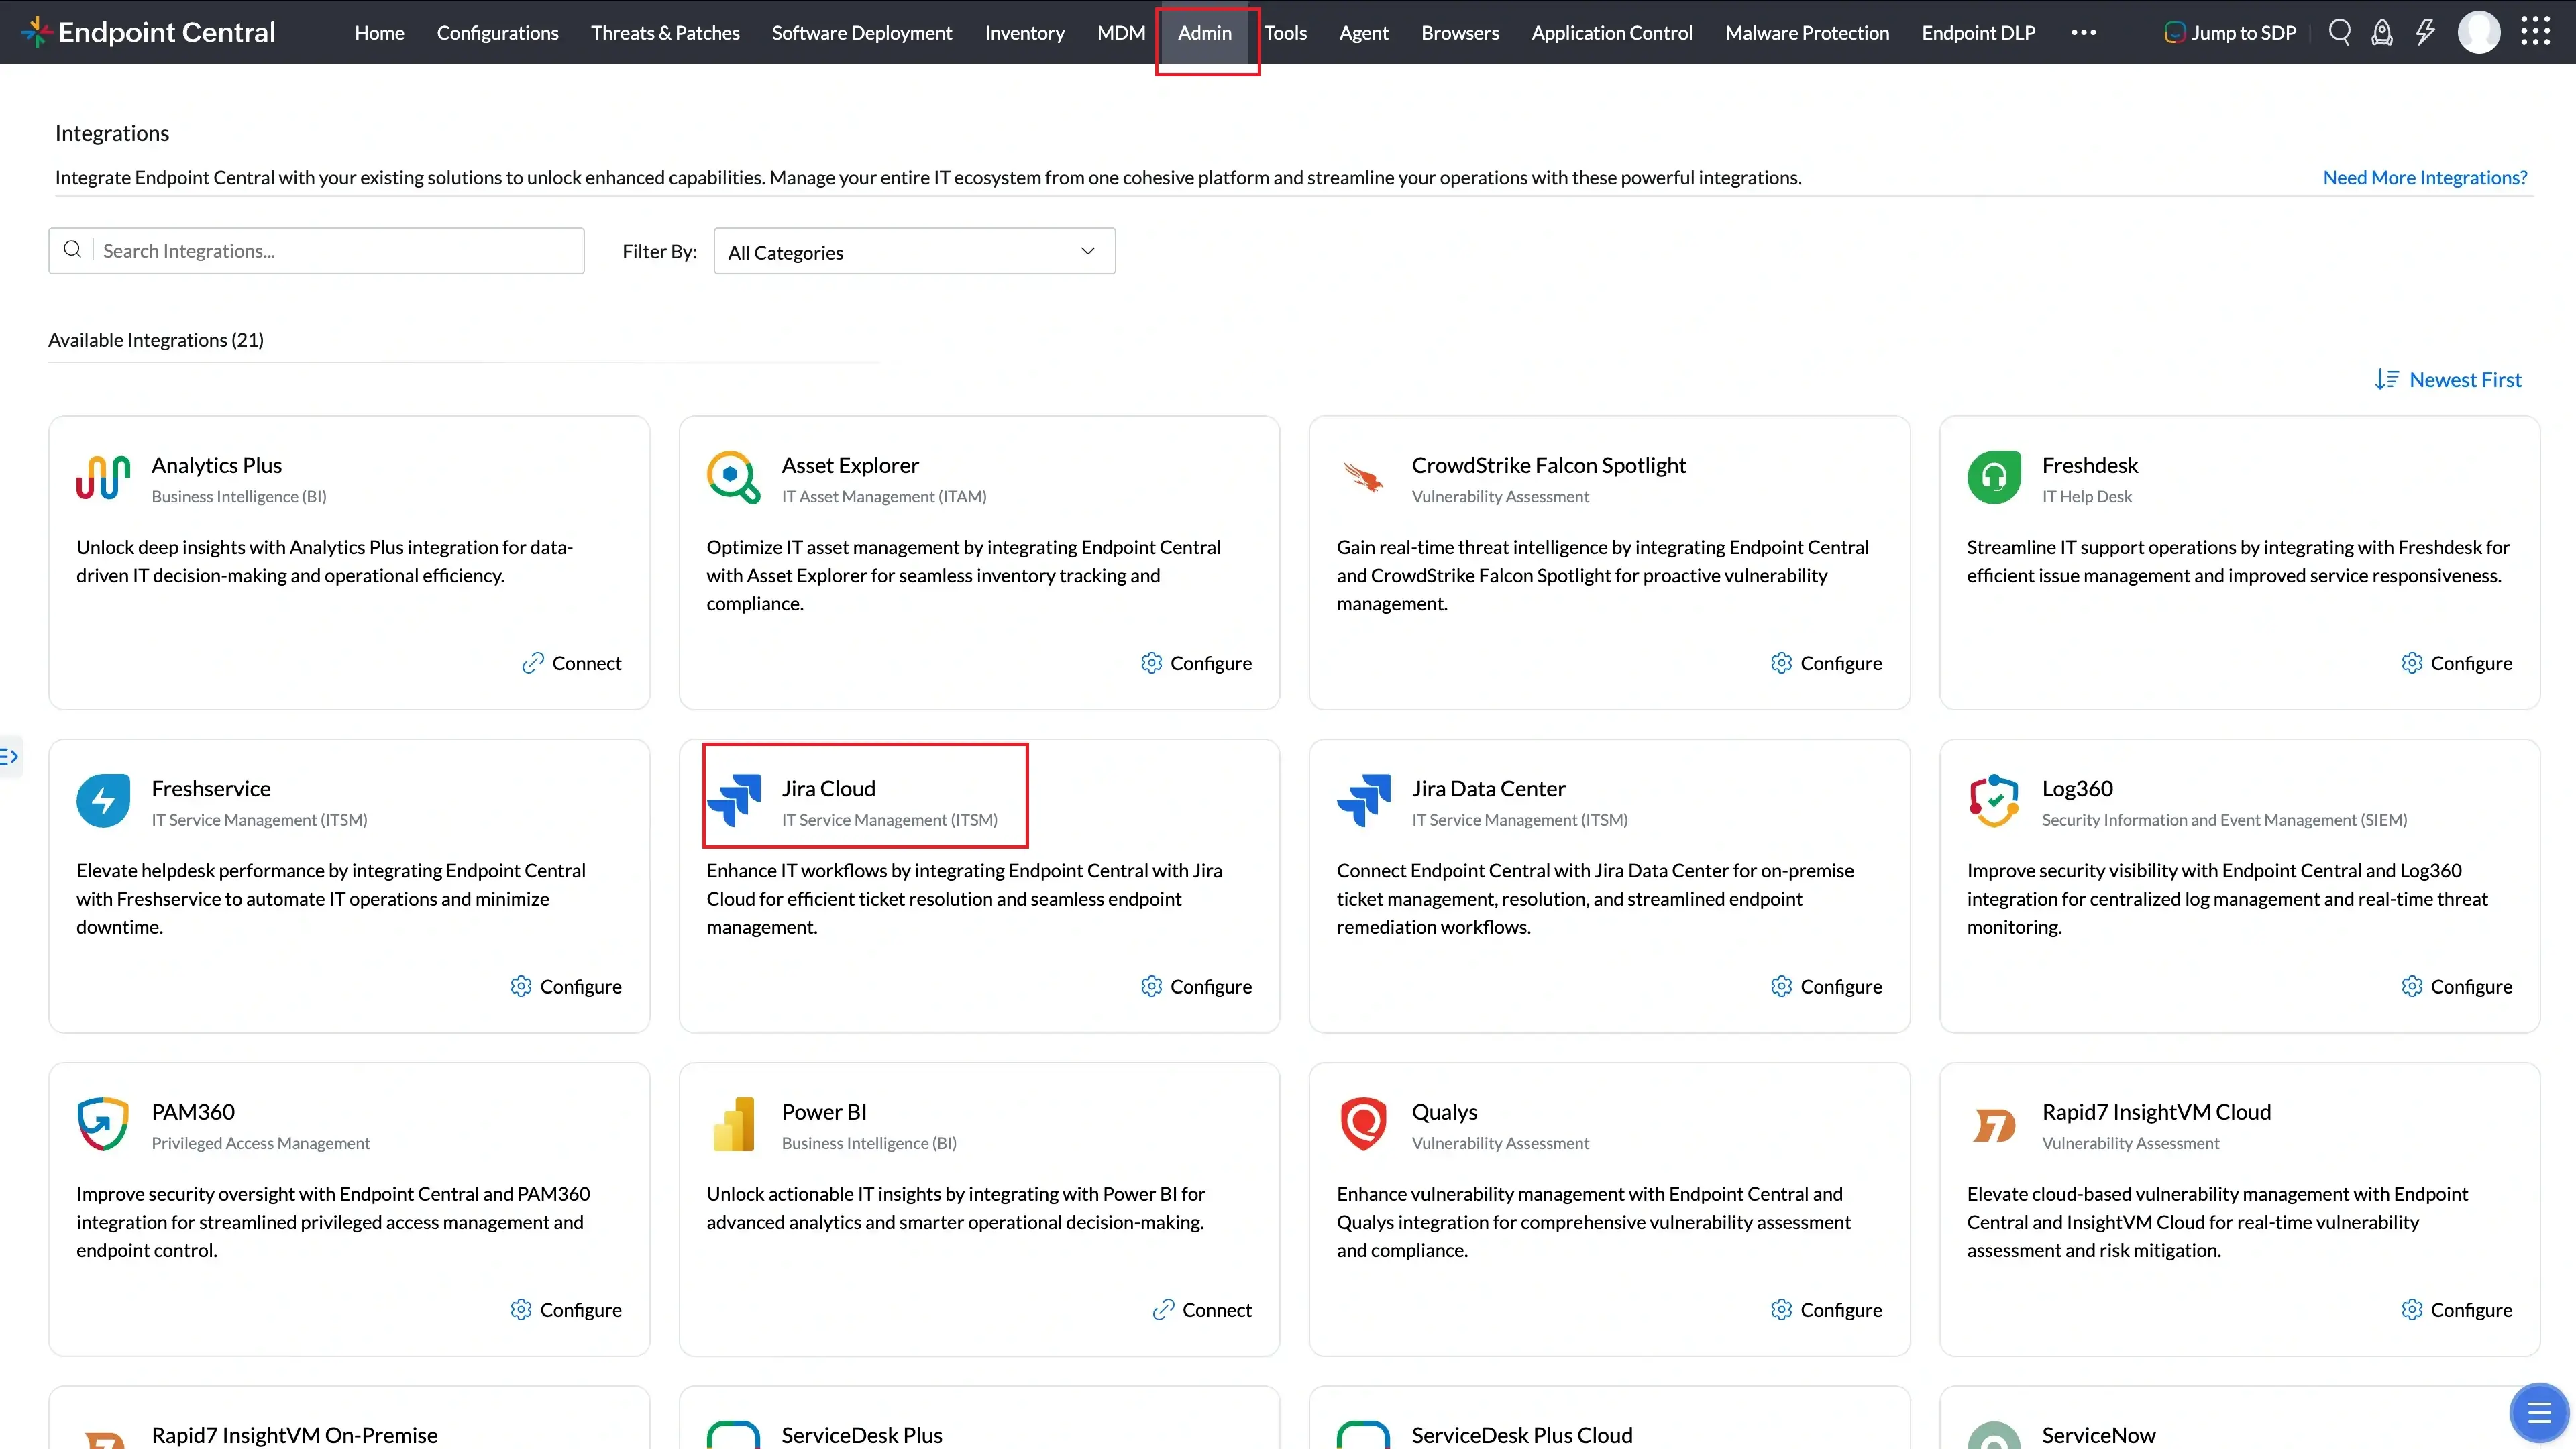
Task: Click the Qualys logo icon
Action: (1364, 1124)
